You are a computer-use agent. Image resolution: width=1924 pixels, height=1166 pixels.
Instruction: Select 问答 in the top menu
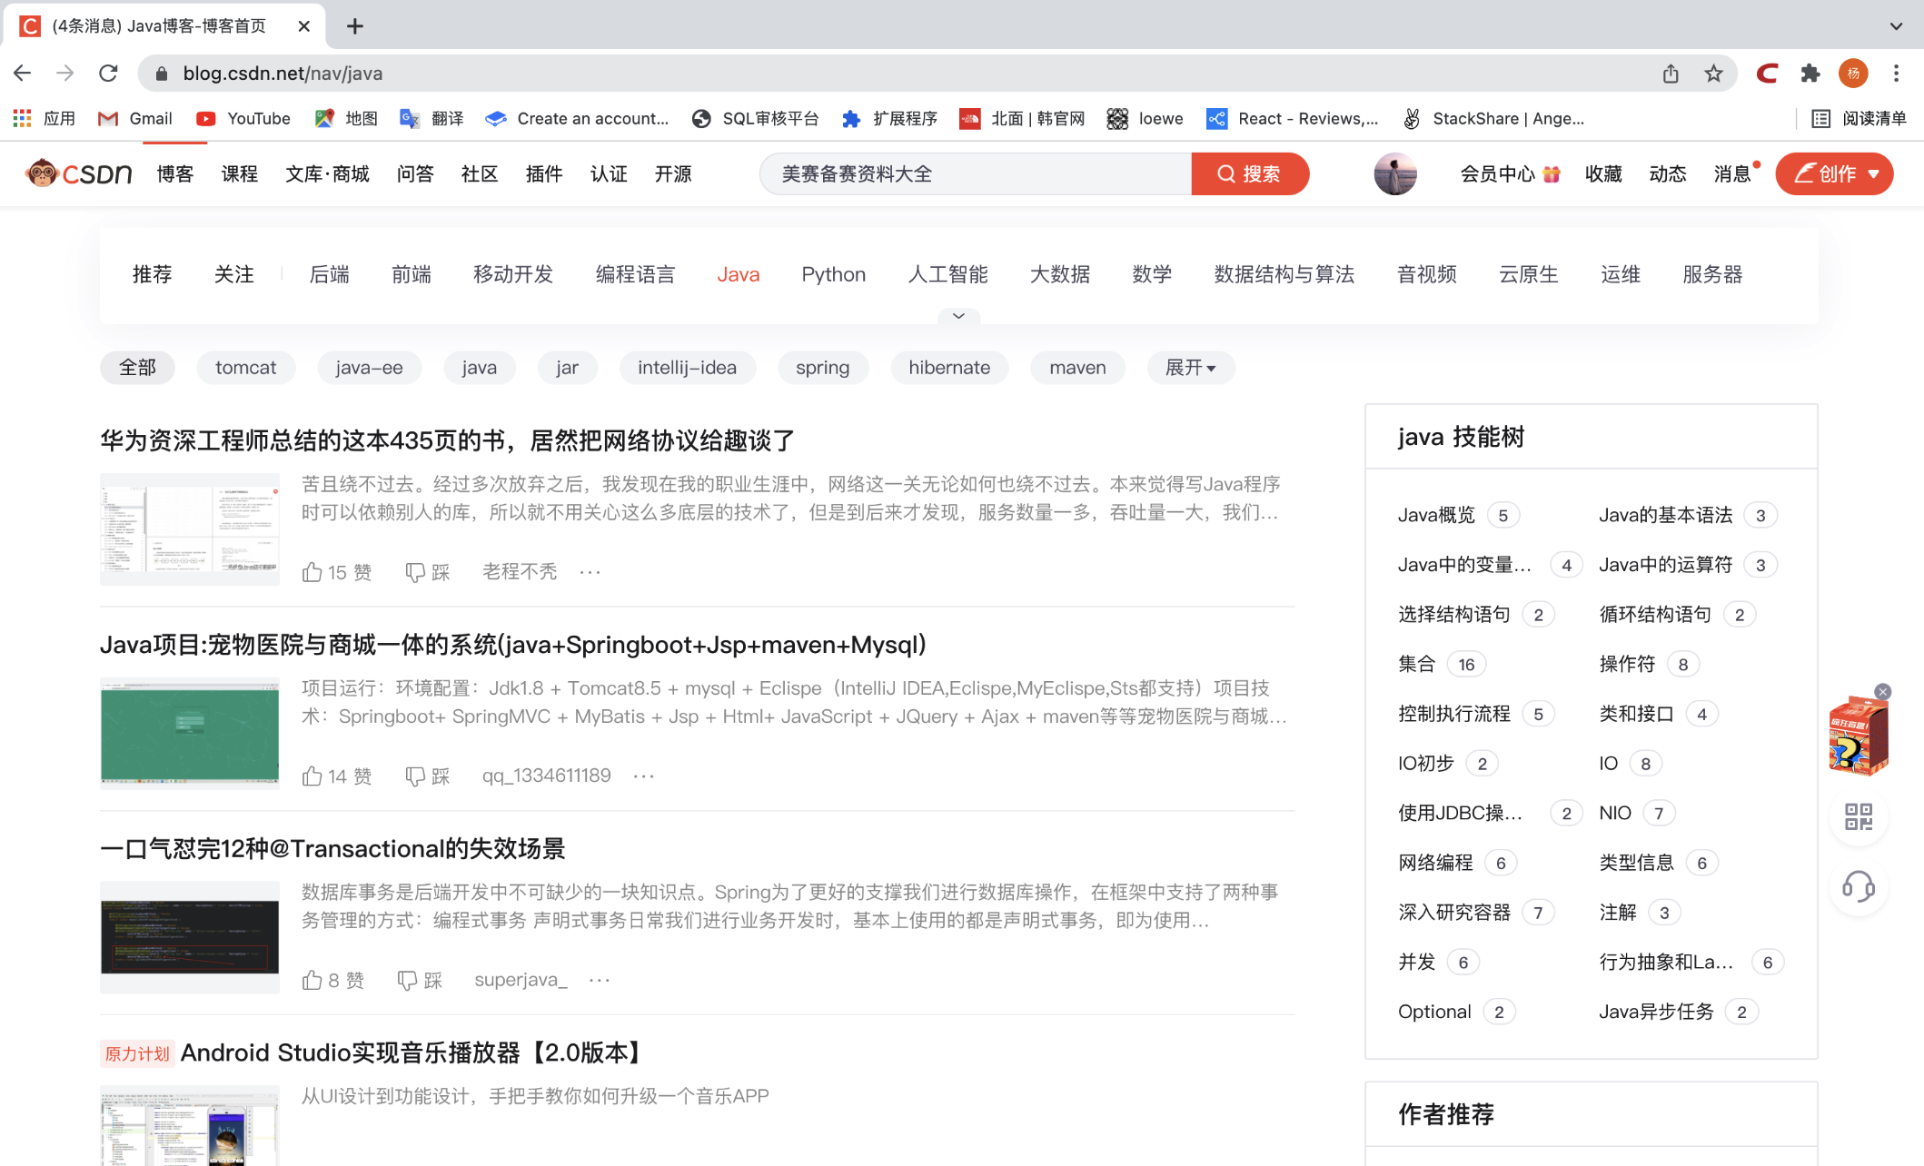click(415, 173)
